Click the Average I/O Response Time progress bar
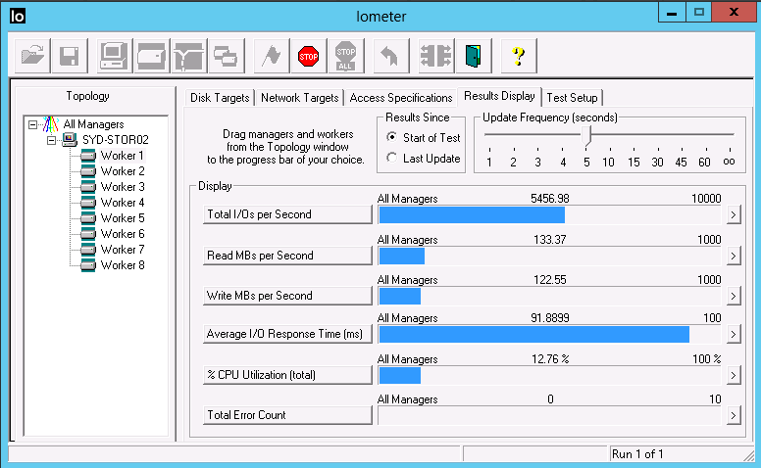The height and width of the screenshot is (468, 761). point(550,334)
